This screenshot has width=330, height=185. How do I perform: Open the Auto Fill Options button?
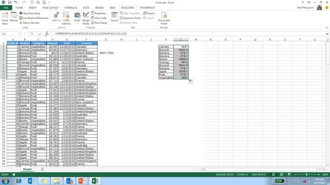(191, 82)
